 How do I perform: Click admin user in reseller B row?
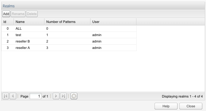tap(97, 41)
